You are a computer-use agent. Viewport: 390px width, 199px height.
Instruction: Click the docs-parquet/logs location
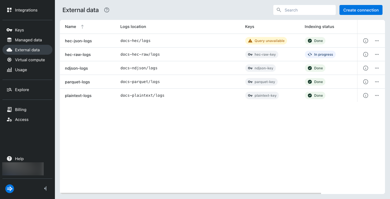tap(140, 82)
